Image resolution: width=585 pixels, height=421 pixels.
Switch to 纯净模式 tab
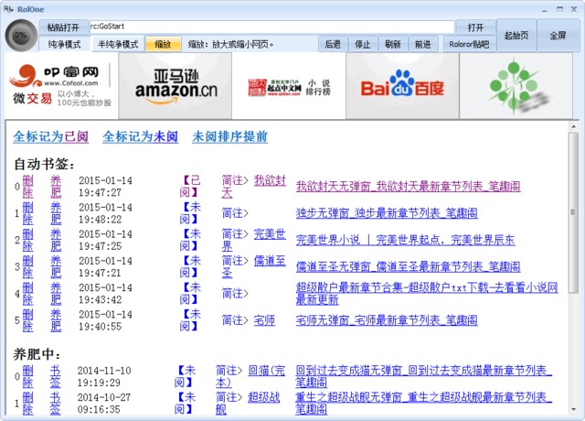tap(64, 44)
